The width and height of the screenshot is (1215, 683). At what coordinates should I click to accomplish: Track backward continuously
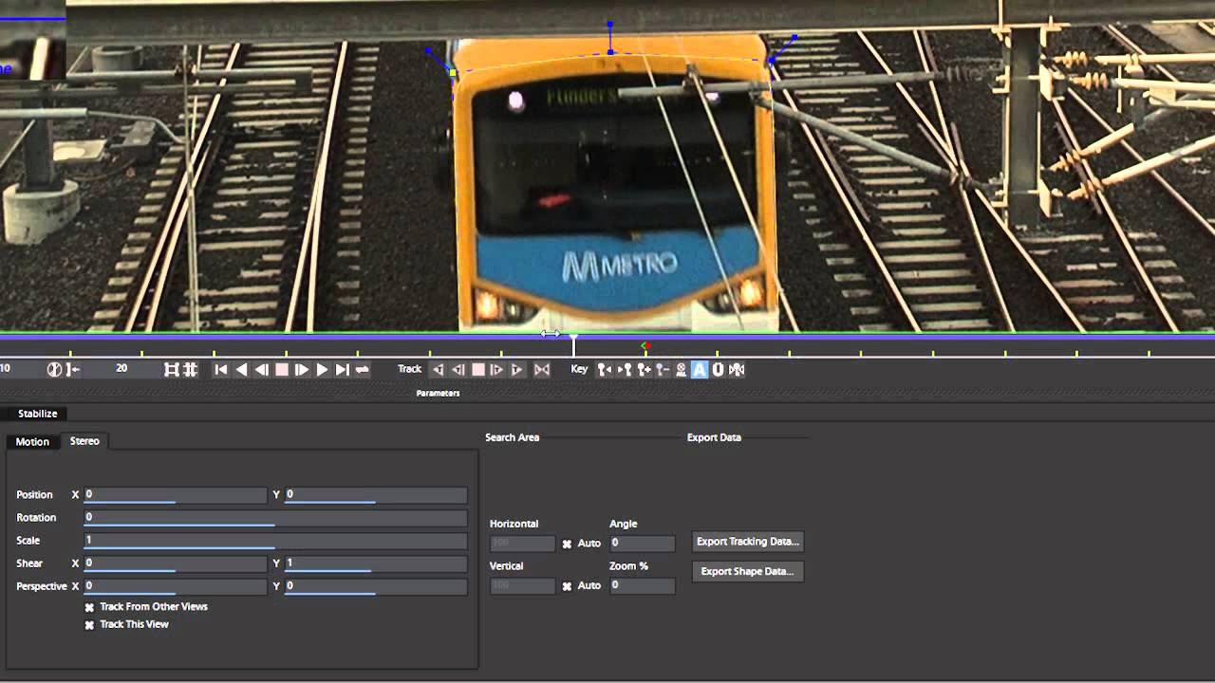tap(438, 370)
